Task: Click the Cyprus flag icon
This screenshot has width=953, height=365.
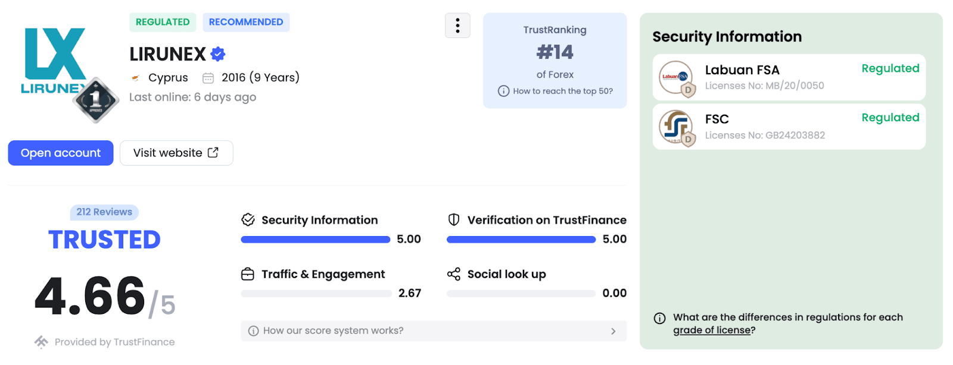Action: (x=136, y=78)
